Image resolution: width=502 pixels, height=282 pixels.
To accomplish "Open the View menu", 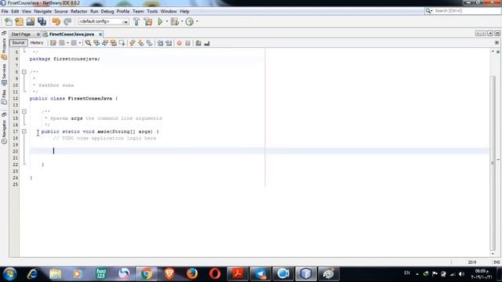I will click(27, 11).
